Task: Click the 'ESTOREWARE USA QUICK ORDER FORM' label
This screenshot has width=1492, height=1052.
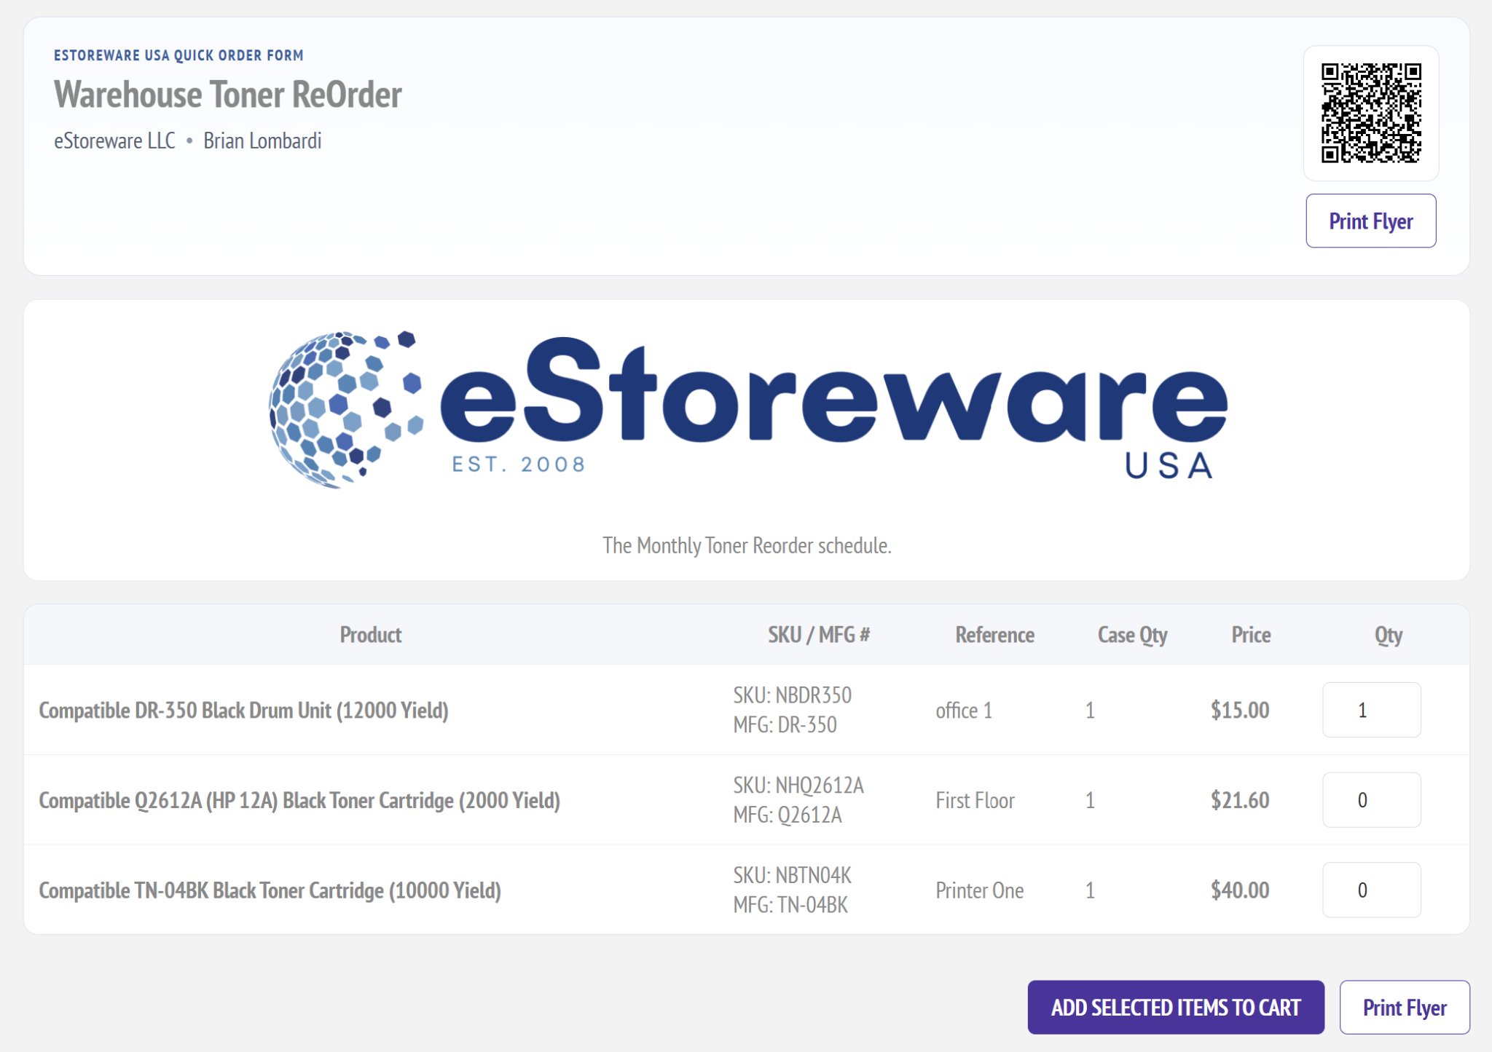Action: 178,55
